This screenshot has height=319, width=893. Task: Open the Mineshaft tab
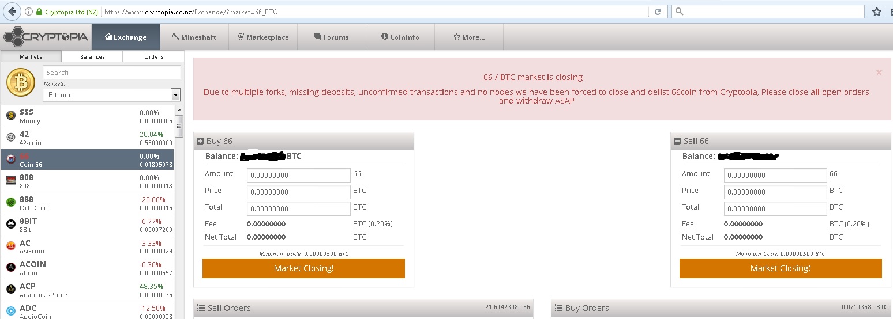point(194,37)
